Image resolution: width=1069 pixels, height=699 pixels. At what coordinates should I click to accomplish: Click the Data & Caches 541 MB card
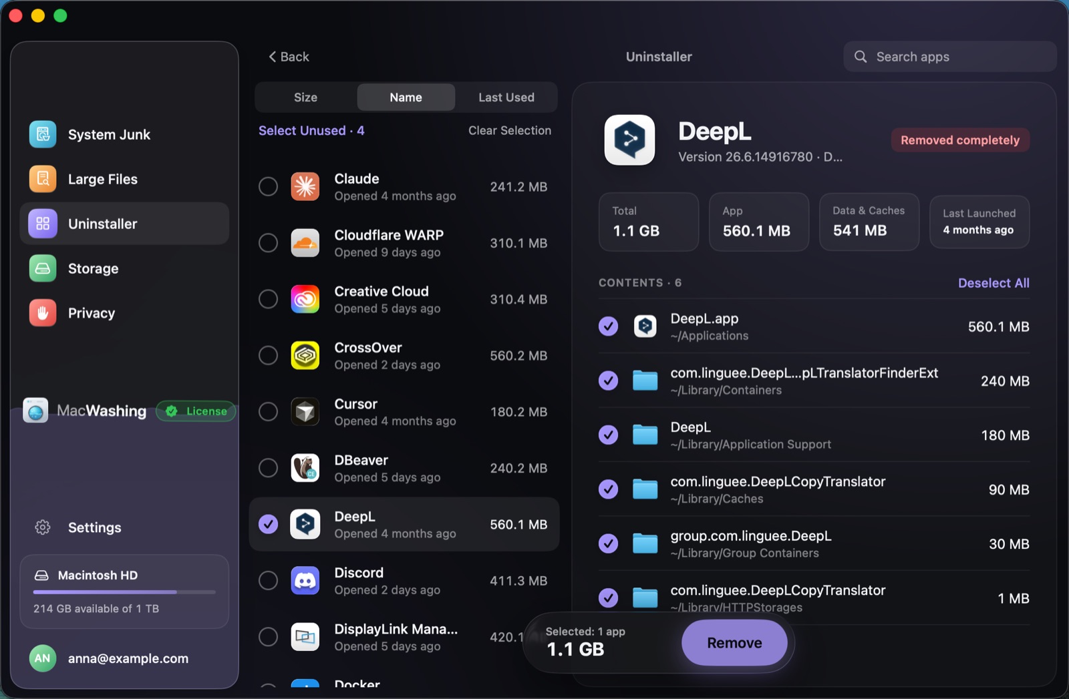[x=869, y=222]
